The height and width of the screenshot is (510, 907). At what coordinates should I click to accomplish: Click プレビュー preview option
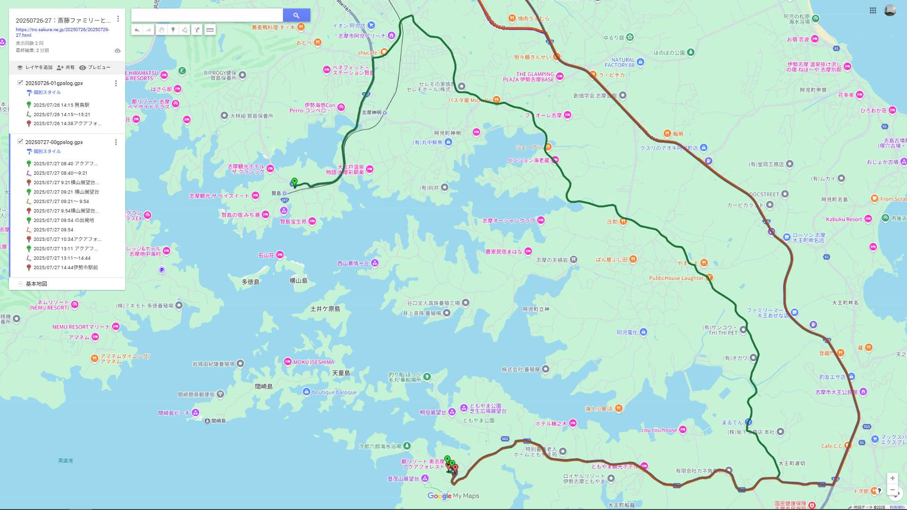click(95, 68)
